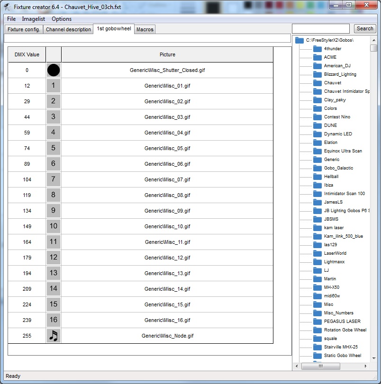Open the File menu
Viewport: 381px width, 384px height.
11,19
